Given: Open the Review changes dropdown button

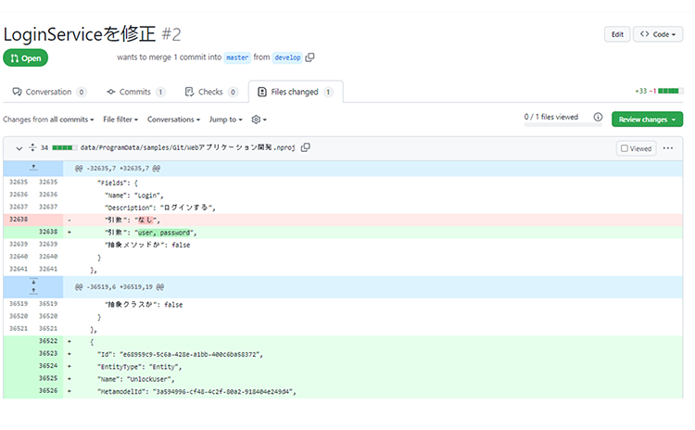Looking at the screenshot, I should 647,120.
